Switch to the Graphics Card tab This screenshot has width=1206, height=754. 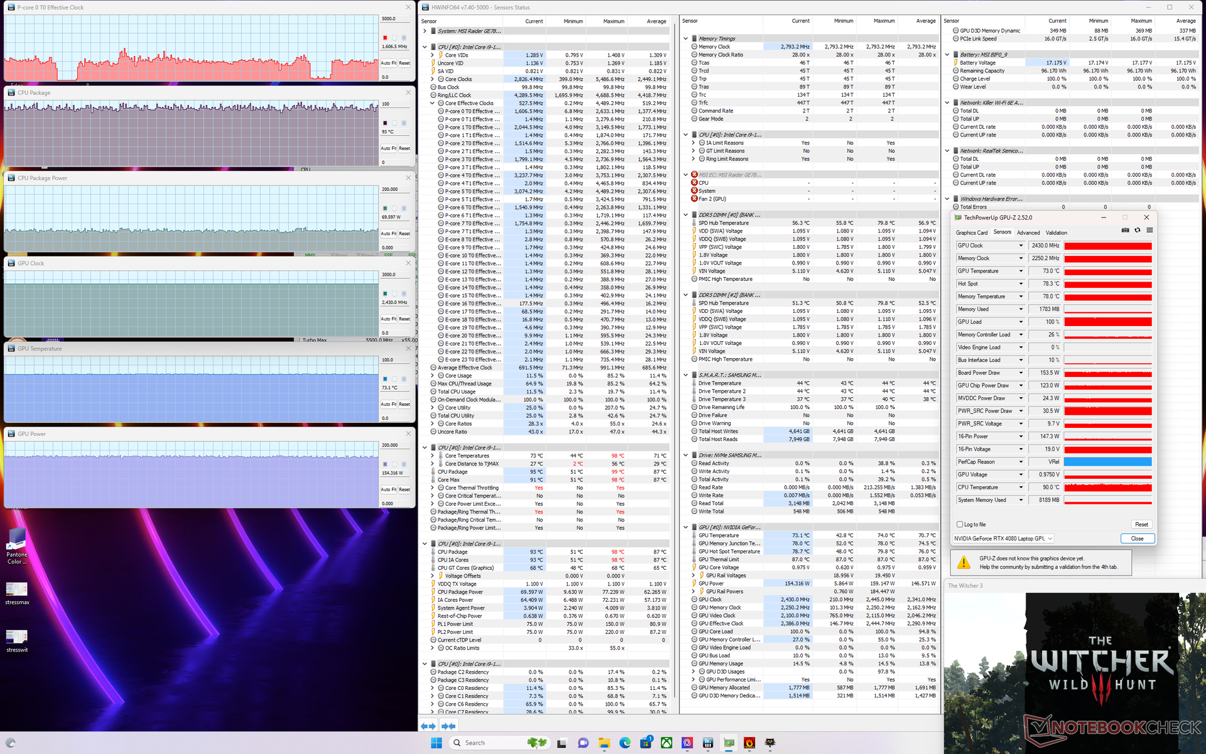(x=972, y=232)
